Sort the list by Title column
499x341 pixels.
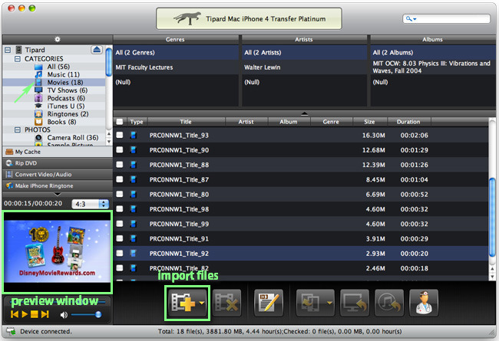186,122
